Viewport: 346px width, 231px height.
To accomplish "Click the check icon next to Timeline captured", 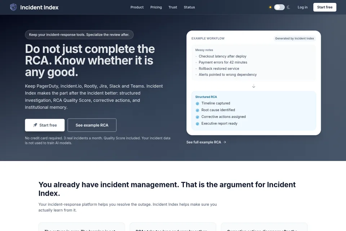I will (x=197, y=104).
